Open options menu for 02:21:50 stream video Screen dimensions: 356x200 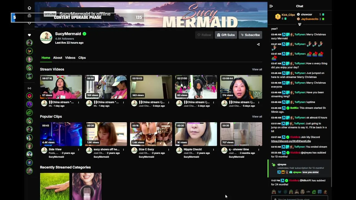(214, 102)
